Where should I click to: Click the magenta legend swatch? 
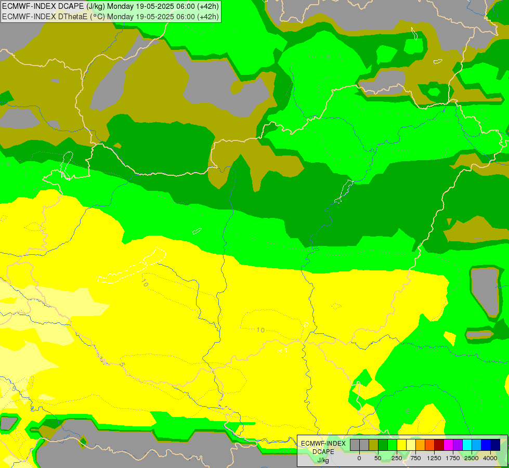449,445
